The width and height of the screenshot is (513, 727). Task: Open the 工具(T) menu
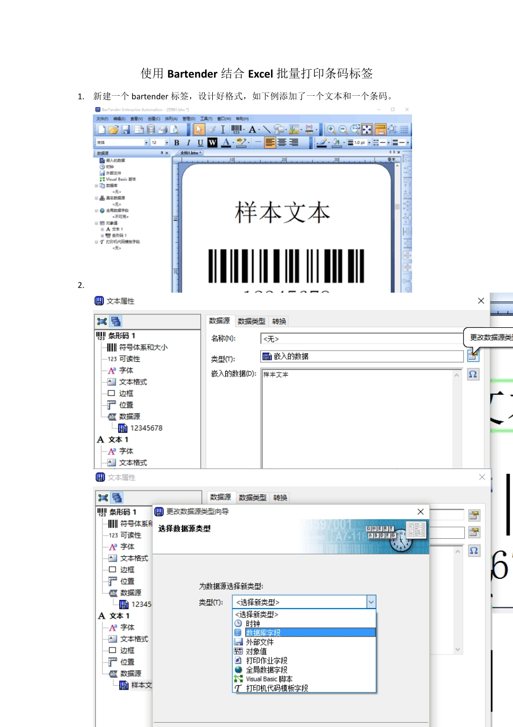coord(206,118)
